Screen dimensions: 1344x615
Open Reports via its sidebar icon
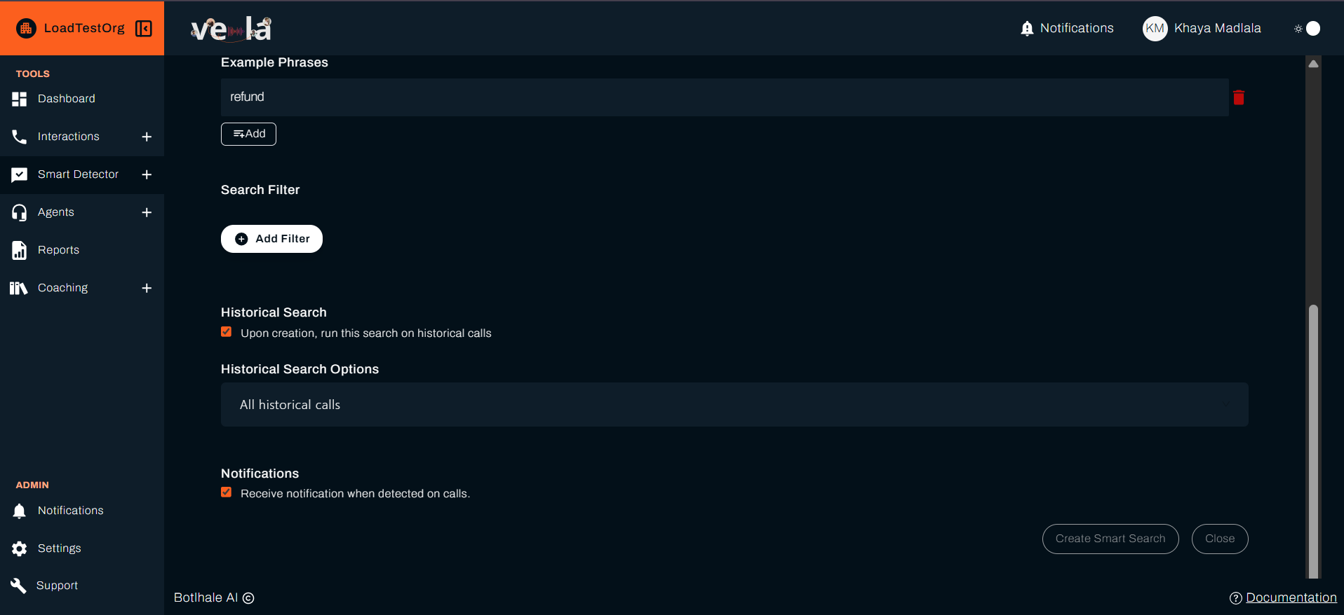[x=20, y=250]
